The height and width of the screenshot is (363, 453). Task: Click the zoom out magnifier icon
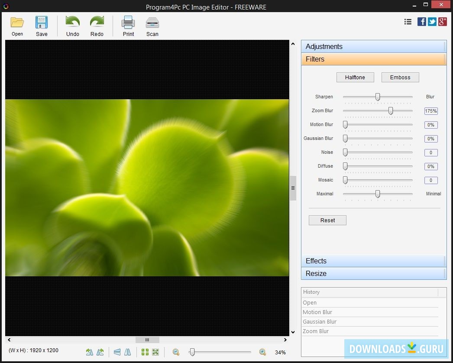pos(176,352)
